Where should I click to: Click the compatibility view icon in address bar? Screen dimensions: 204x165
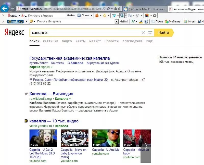pyautogui.click(x=104, y=9)
